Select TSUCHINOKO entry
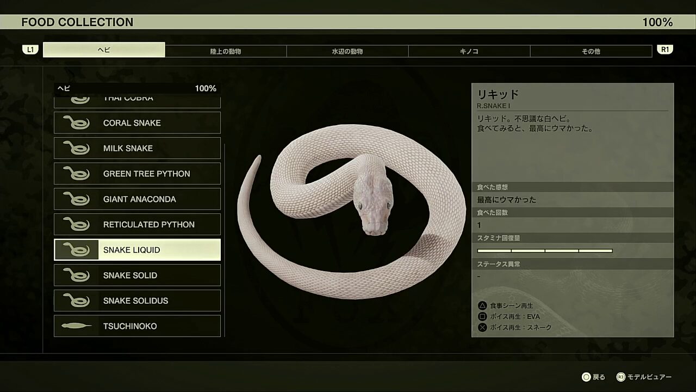Viewport: 696px width, 392px height. pos(137,326)
